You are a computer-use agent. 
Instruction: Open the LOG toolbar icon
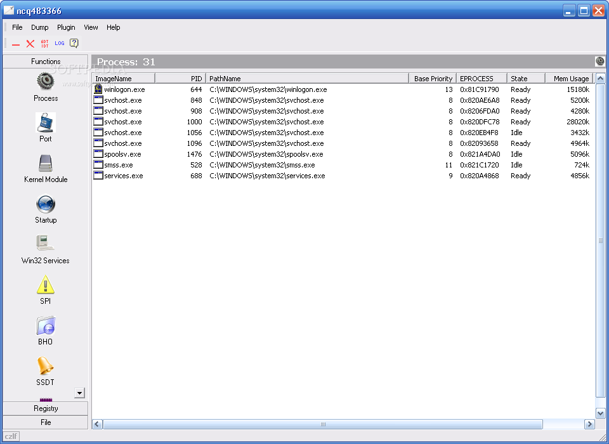tap(60, 44)
